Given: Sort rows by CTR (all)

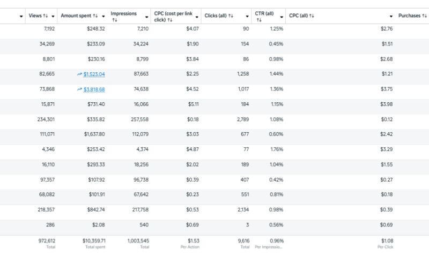Looking at the screenshot, I should coord(259,20).
